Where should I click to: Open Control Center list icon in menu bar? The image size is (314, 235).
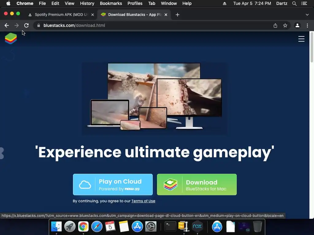tap(304, 3)
